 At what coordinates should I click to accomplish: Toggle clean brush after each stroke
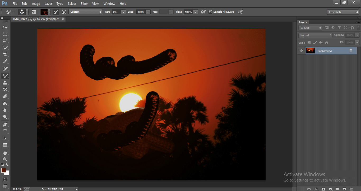point(64,12)
